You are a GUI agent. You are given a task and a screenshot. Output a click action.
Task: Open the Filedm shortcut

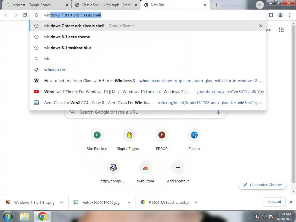click(x=194, y=140)
